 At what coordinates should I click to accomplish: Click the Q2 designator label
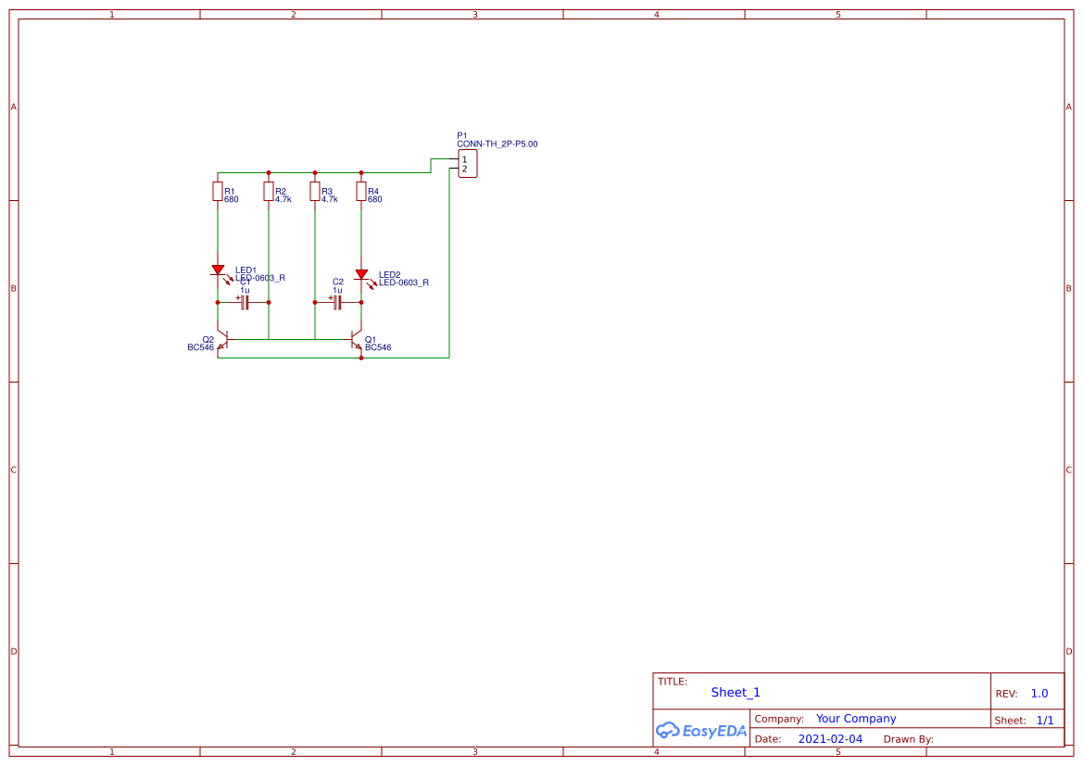[x=208, y=340]
